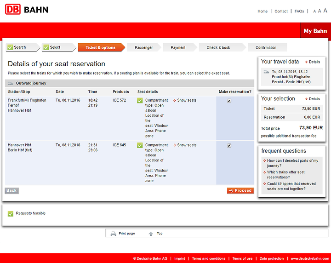Open the Imprint footer link
The width and height of the screenshot is (331, 263).
(179, 258)
